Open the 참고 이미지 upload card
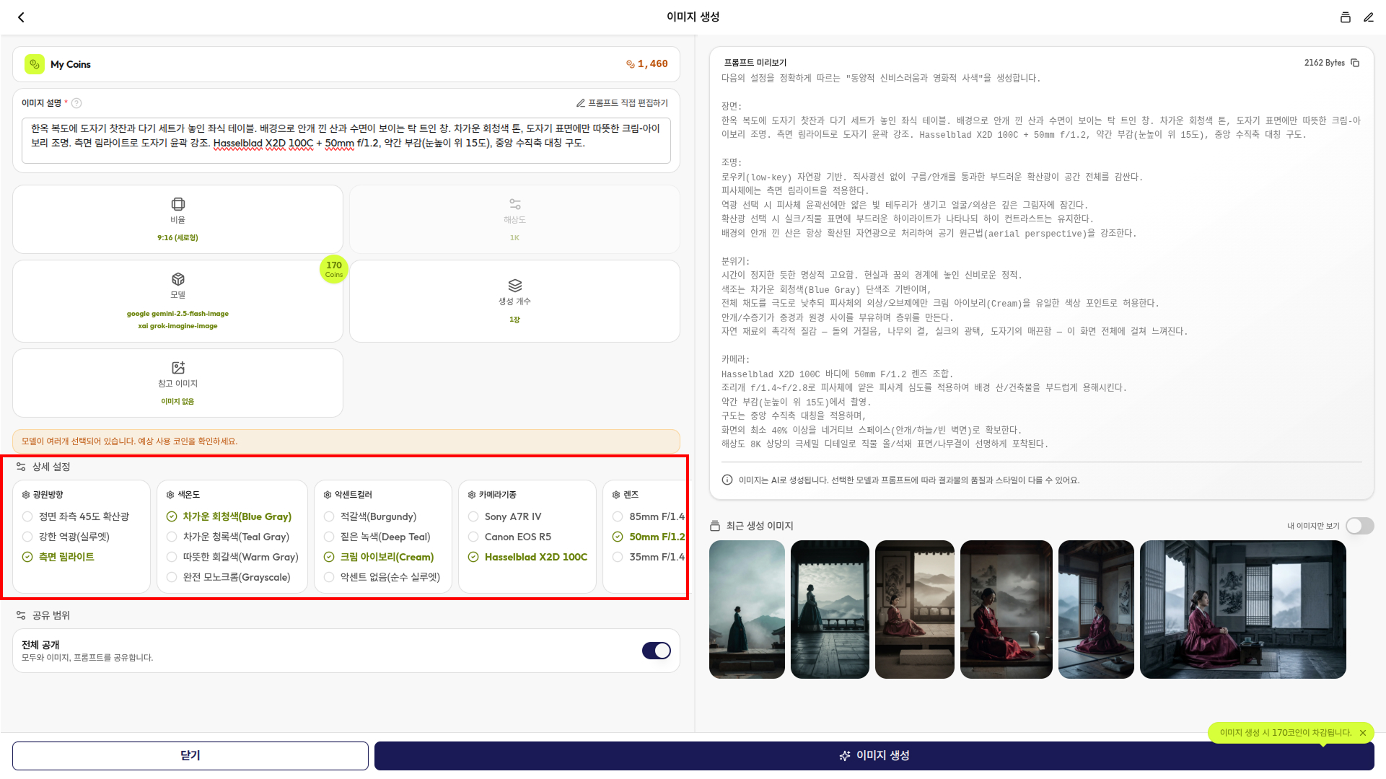 click(177, 383)
